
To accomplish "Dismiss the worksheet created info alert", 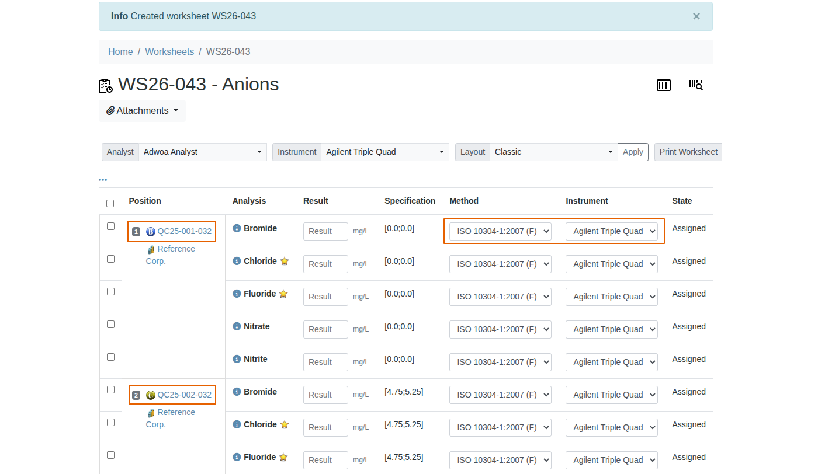I will [x=696, y=16].
